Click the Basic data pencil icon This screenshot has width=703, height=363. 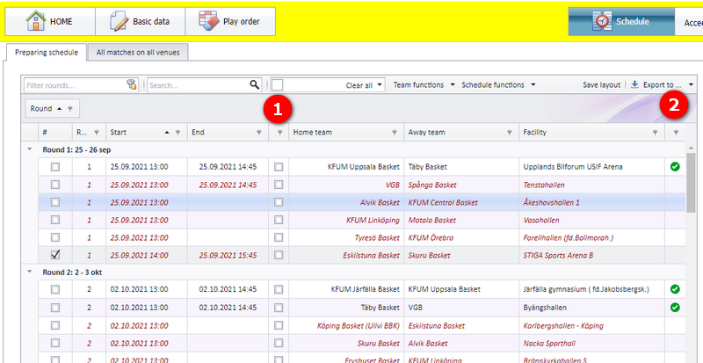120,21
